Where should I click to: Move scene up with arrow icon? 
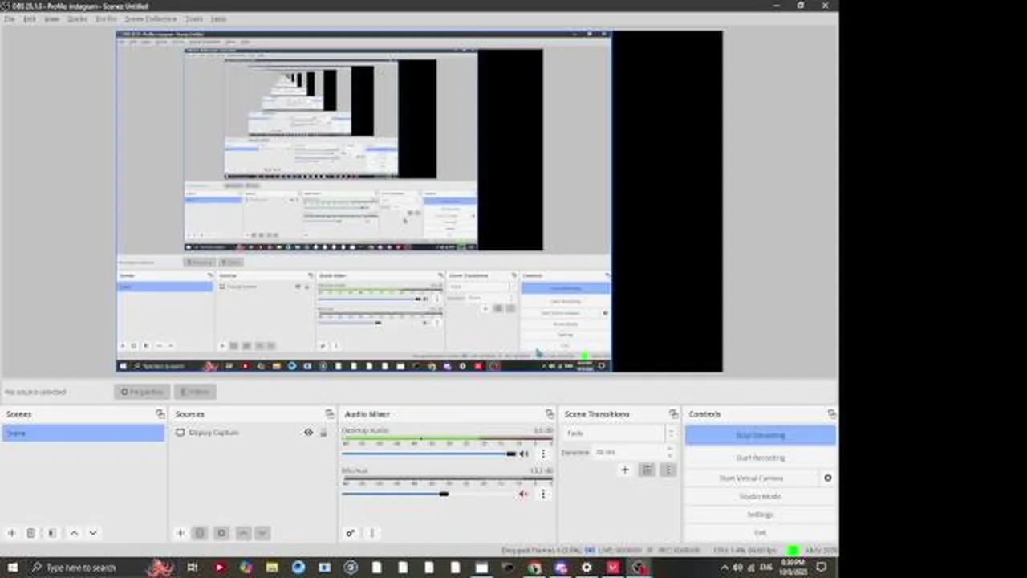[74, 533]
